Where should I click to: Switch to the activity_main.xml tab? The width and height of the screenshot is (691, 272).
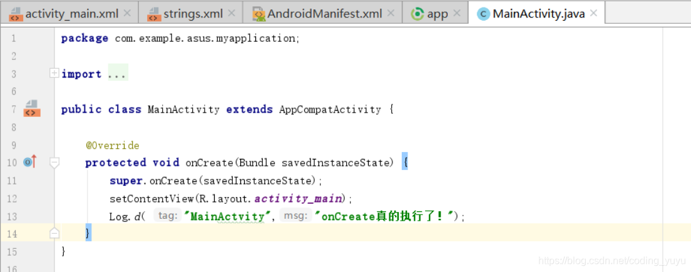point(69,13)
